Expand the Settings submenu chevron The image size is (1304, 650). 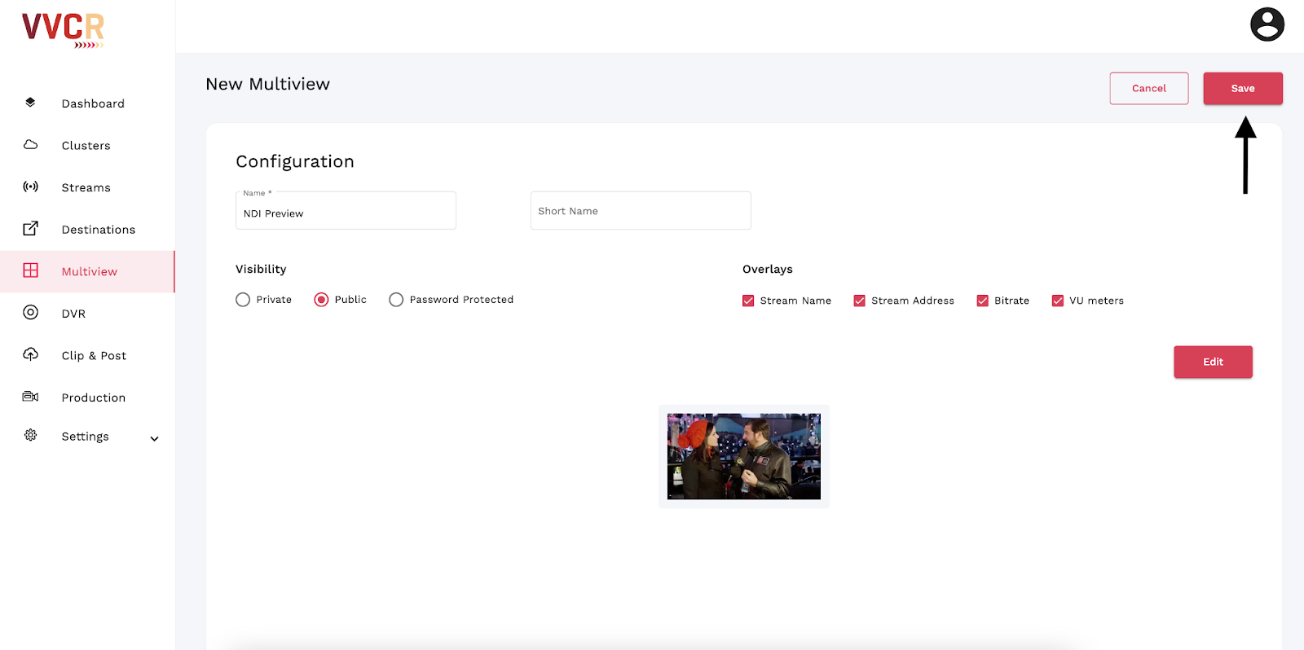pyautogui.click(x=154, y=438)
